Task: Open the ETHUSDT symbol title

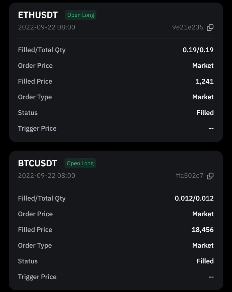Action: [x=38, y=15]
